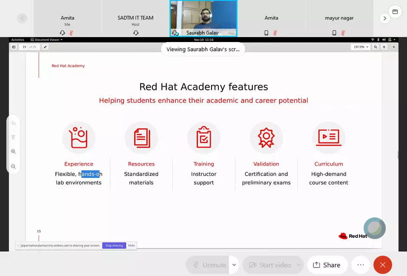This screenshot has width=407, height=276.
Task: Click the 'Validation' heading
Action: coord(266,164)
